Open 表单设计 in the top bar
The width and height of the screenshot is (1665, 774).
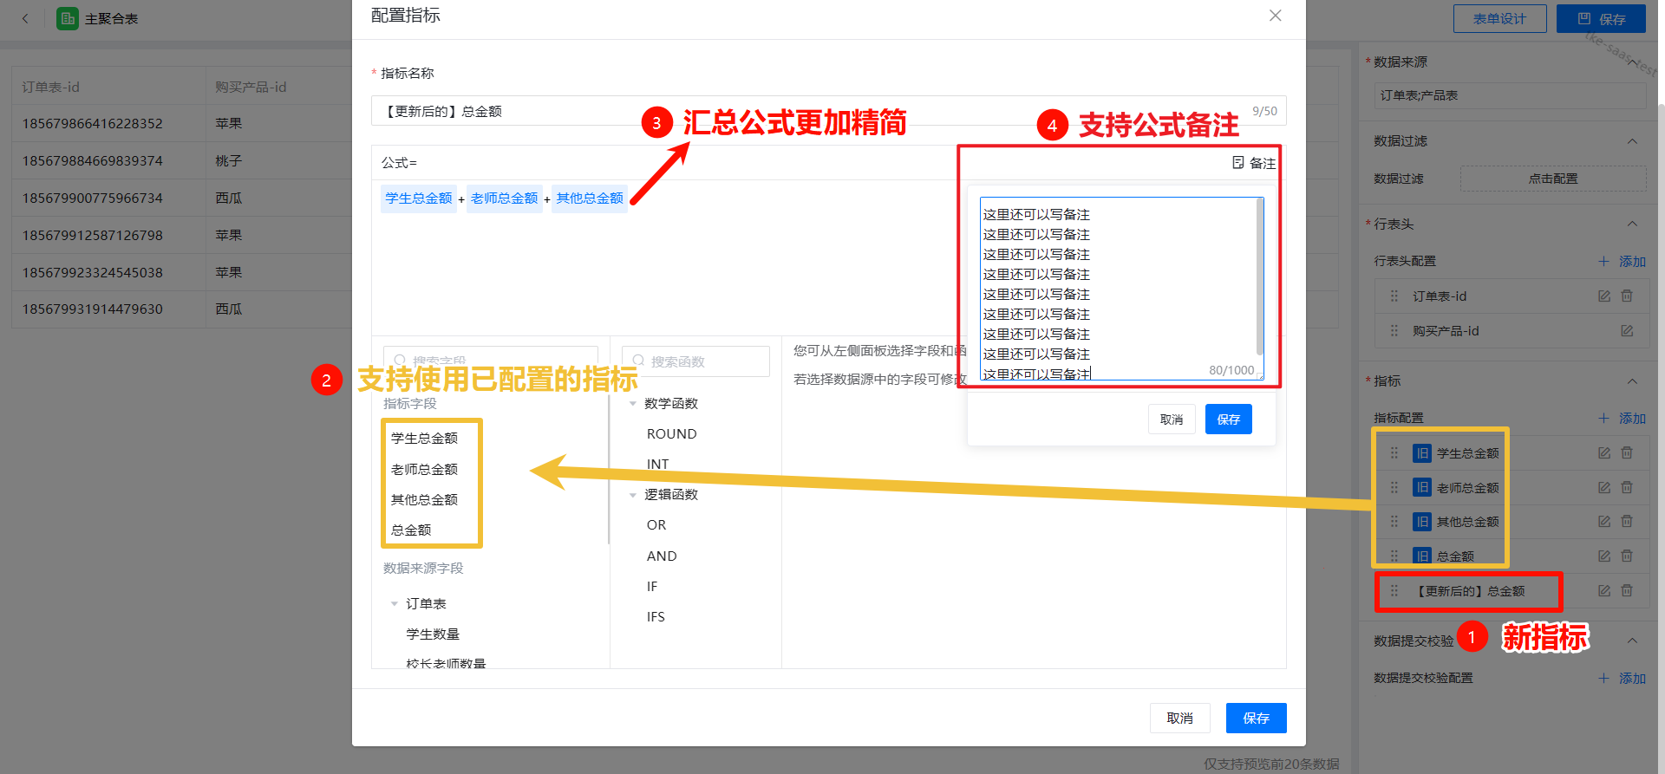point(1498,19)
